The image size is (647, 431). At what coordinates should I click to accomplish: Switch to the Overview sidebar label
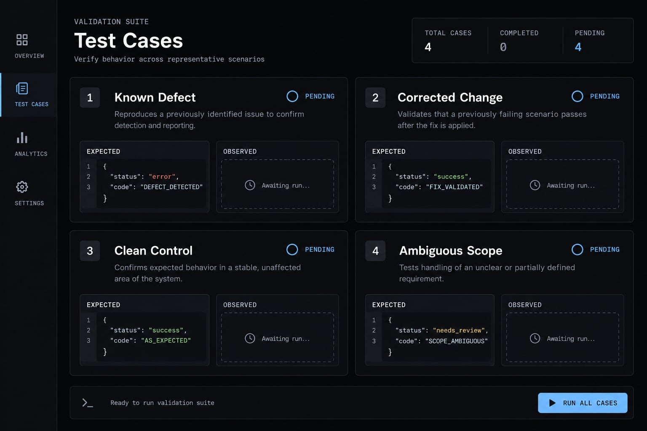(29, 56)
